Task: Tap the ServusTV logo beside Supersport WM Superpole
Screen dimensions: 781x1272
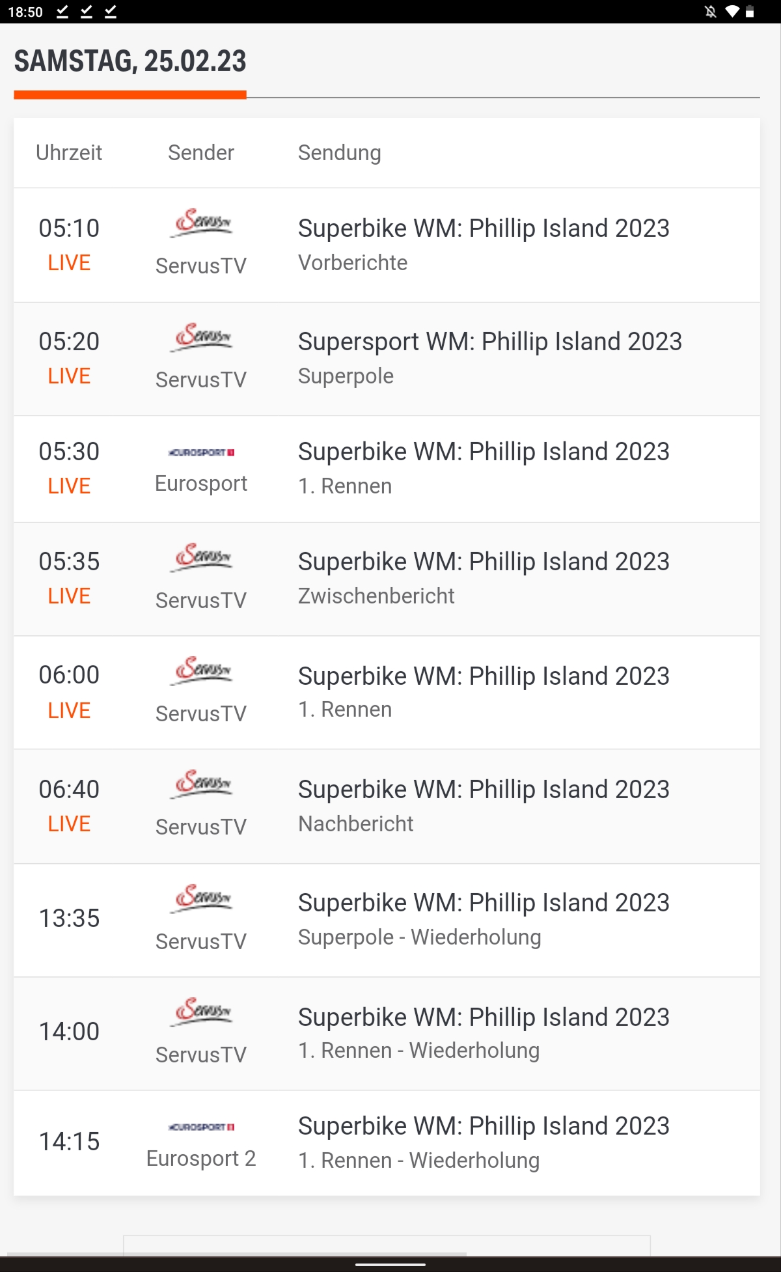Action: 202,337
